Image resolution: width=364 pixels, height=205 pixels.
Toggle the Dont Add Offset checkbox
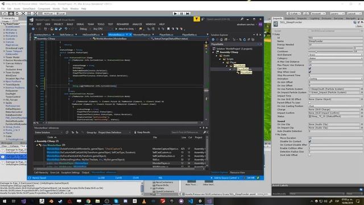309,155
